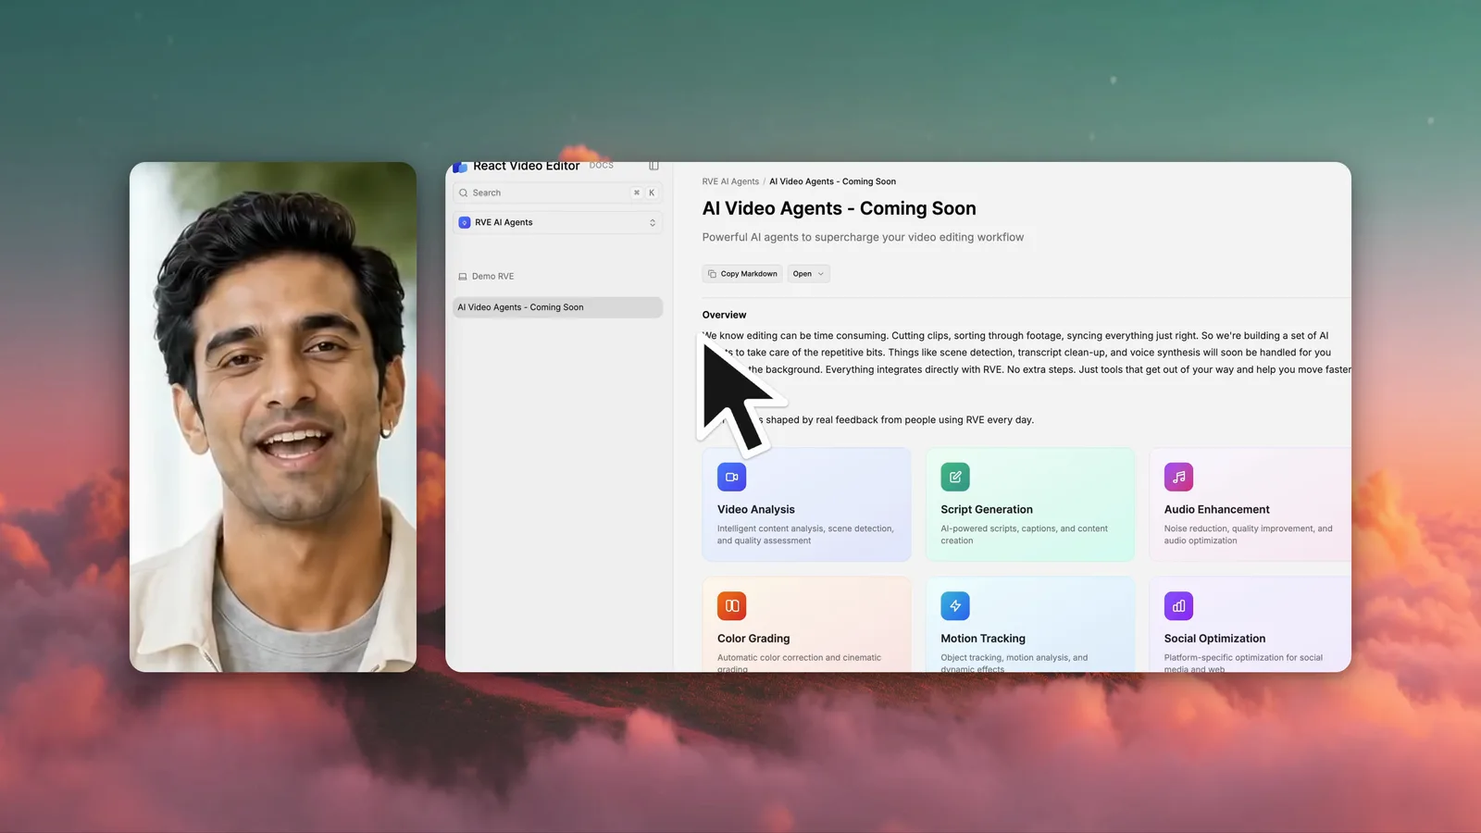The width and height of the screenshot is (1481, 833).
Task: Click the RVE AI Agents breadcrumb link
Action: pyautogui.click(x=730, y=182)
